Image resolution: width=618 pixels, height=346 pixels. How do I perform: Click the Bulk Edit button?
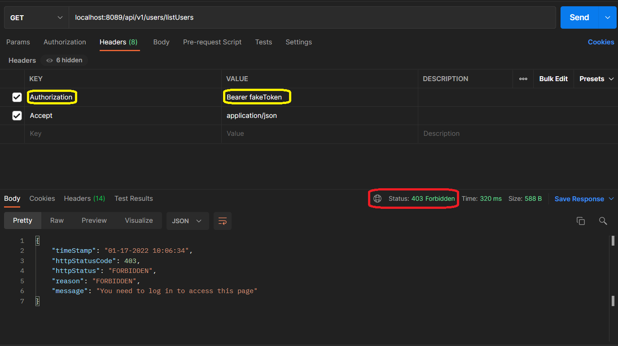pyautogui.click(x=553, y=79)
